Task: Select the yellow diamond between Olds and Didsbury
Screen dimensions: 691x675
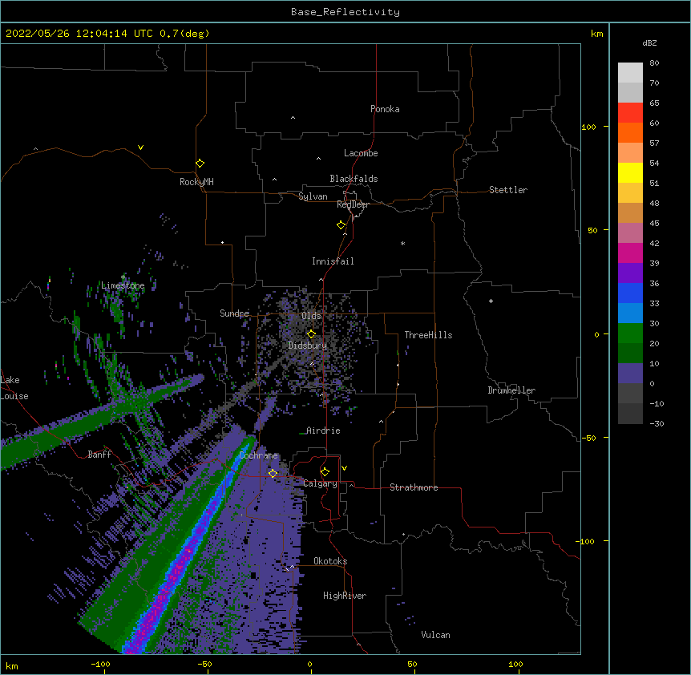Action: point(312,334)
